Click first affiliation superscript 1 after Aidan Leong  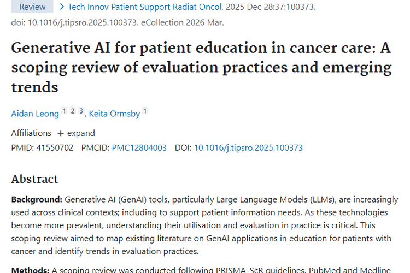[x=64, y=111]
